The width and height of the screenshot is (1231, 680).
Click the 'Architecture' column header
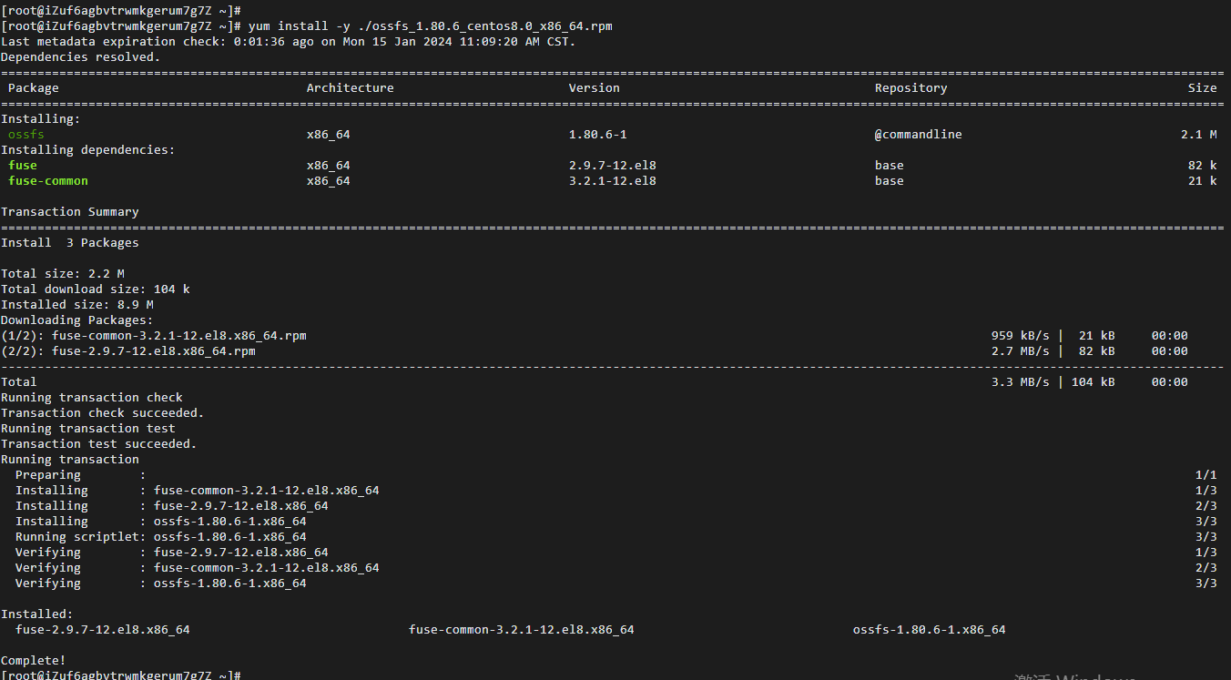tap(351, 87)
